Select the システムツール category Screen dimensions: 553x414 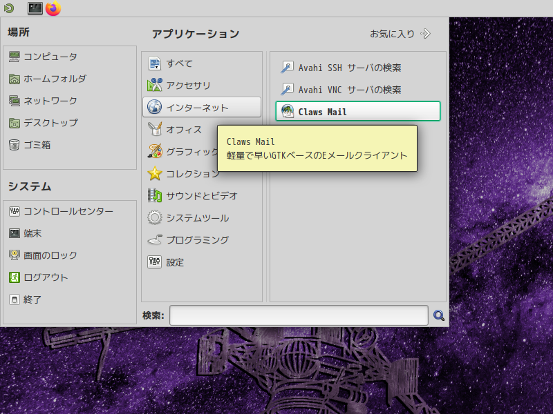pyautogui.click(x=202, y=218)
